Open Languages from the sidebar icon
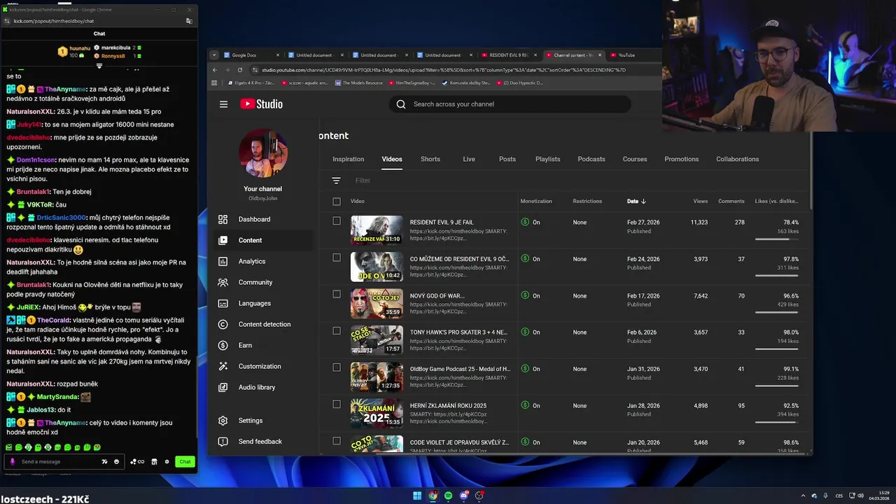 click(x=223, y=303)
